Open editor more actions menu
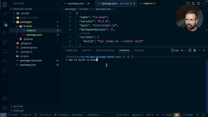This screenshot has width=208, height=117. coord(203,3)
